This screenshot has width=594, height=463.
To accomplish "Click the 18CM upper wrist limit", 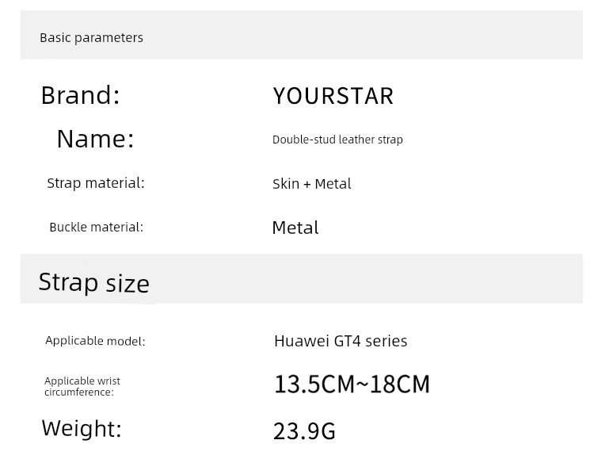I will [400, 384].
